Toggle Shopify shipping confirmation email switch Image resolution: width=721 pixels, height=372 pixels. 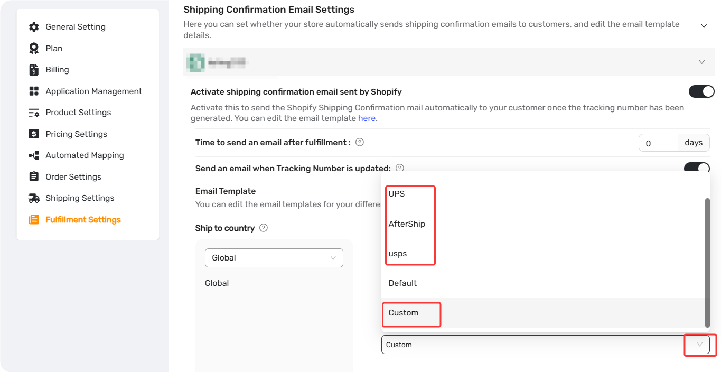point(701,92)
